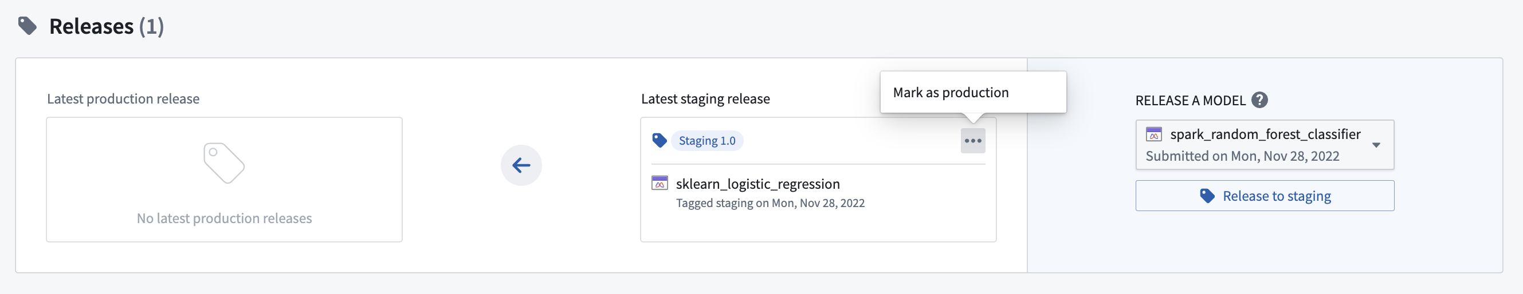Click the blue tag icon beside Staging 1.0
The width and height of the screenshot is (1523, 294).
click(x=659, y=141)
